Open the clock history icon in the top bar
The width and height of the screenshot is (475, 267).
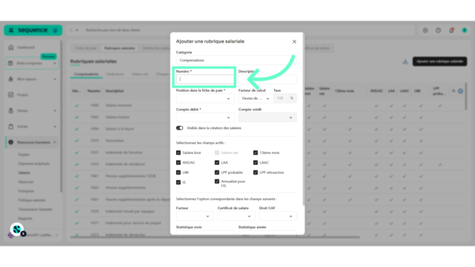tap(438, 30)
